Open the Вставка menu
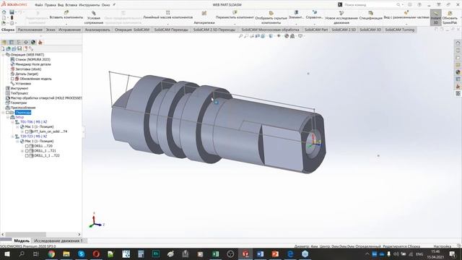Viewport: 462px width, 260px height. coord(71,5)
